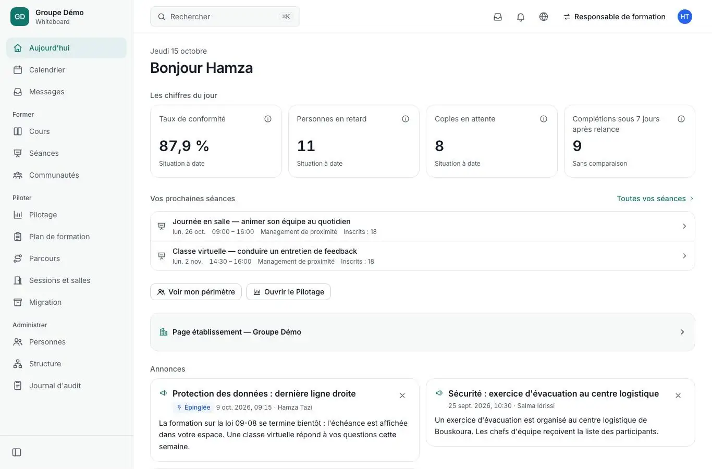Show info for Personnes en retard

(406, 119)
